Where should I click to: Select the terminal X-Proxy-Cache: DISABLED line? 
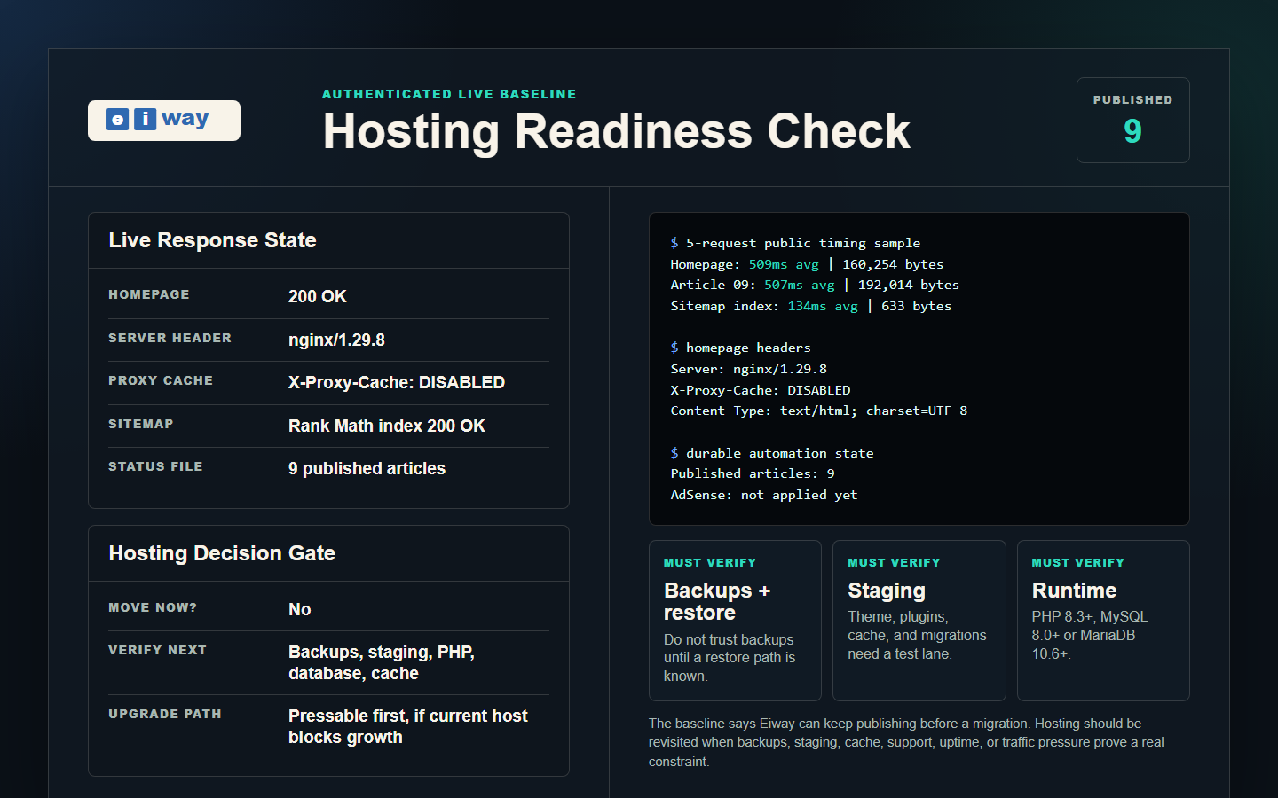point(760,390)
